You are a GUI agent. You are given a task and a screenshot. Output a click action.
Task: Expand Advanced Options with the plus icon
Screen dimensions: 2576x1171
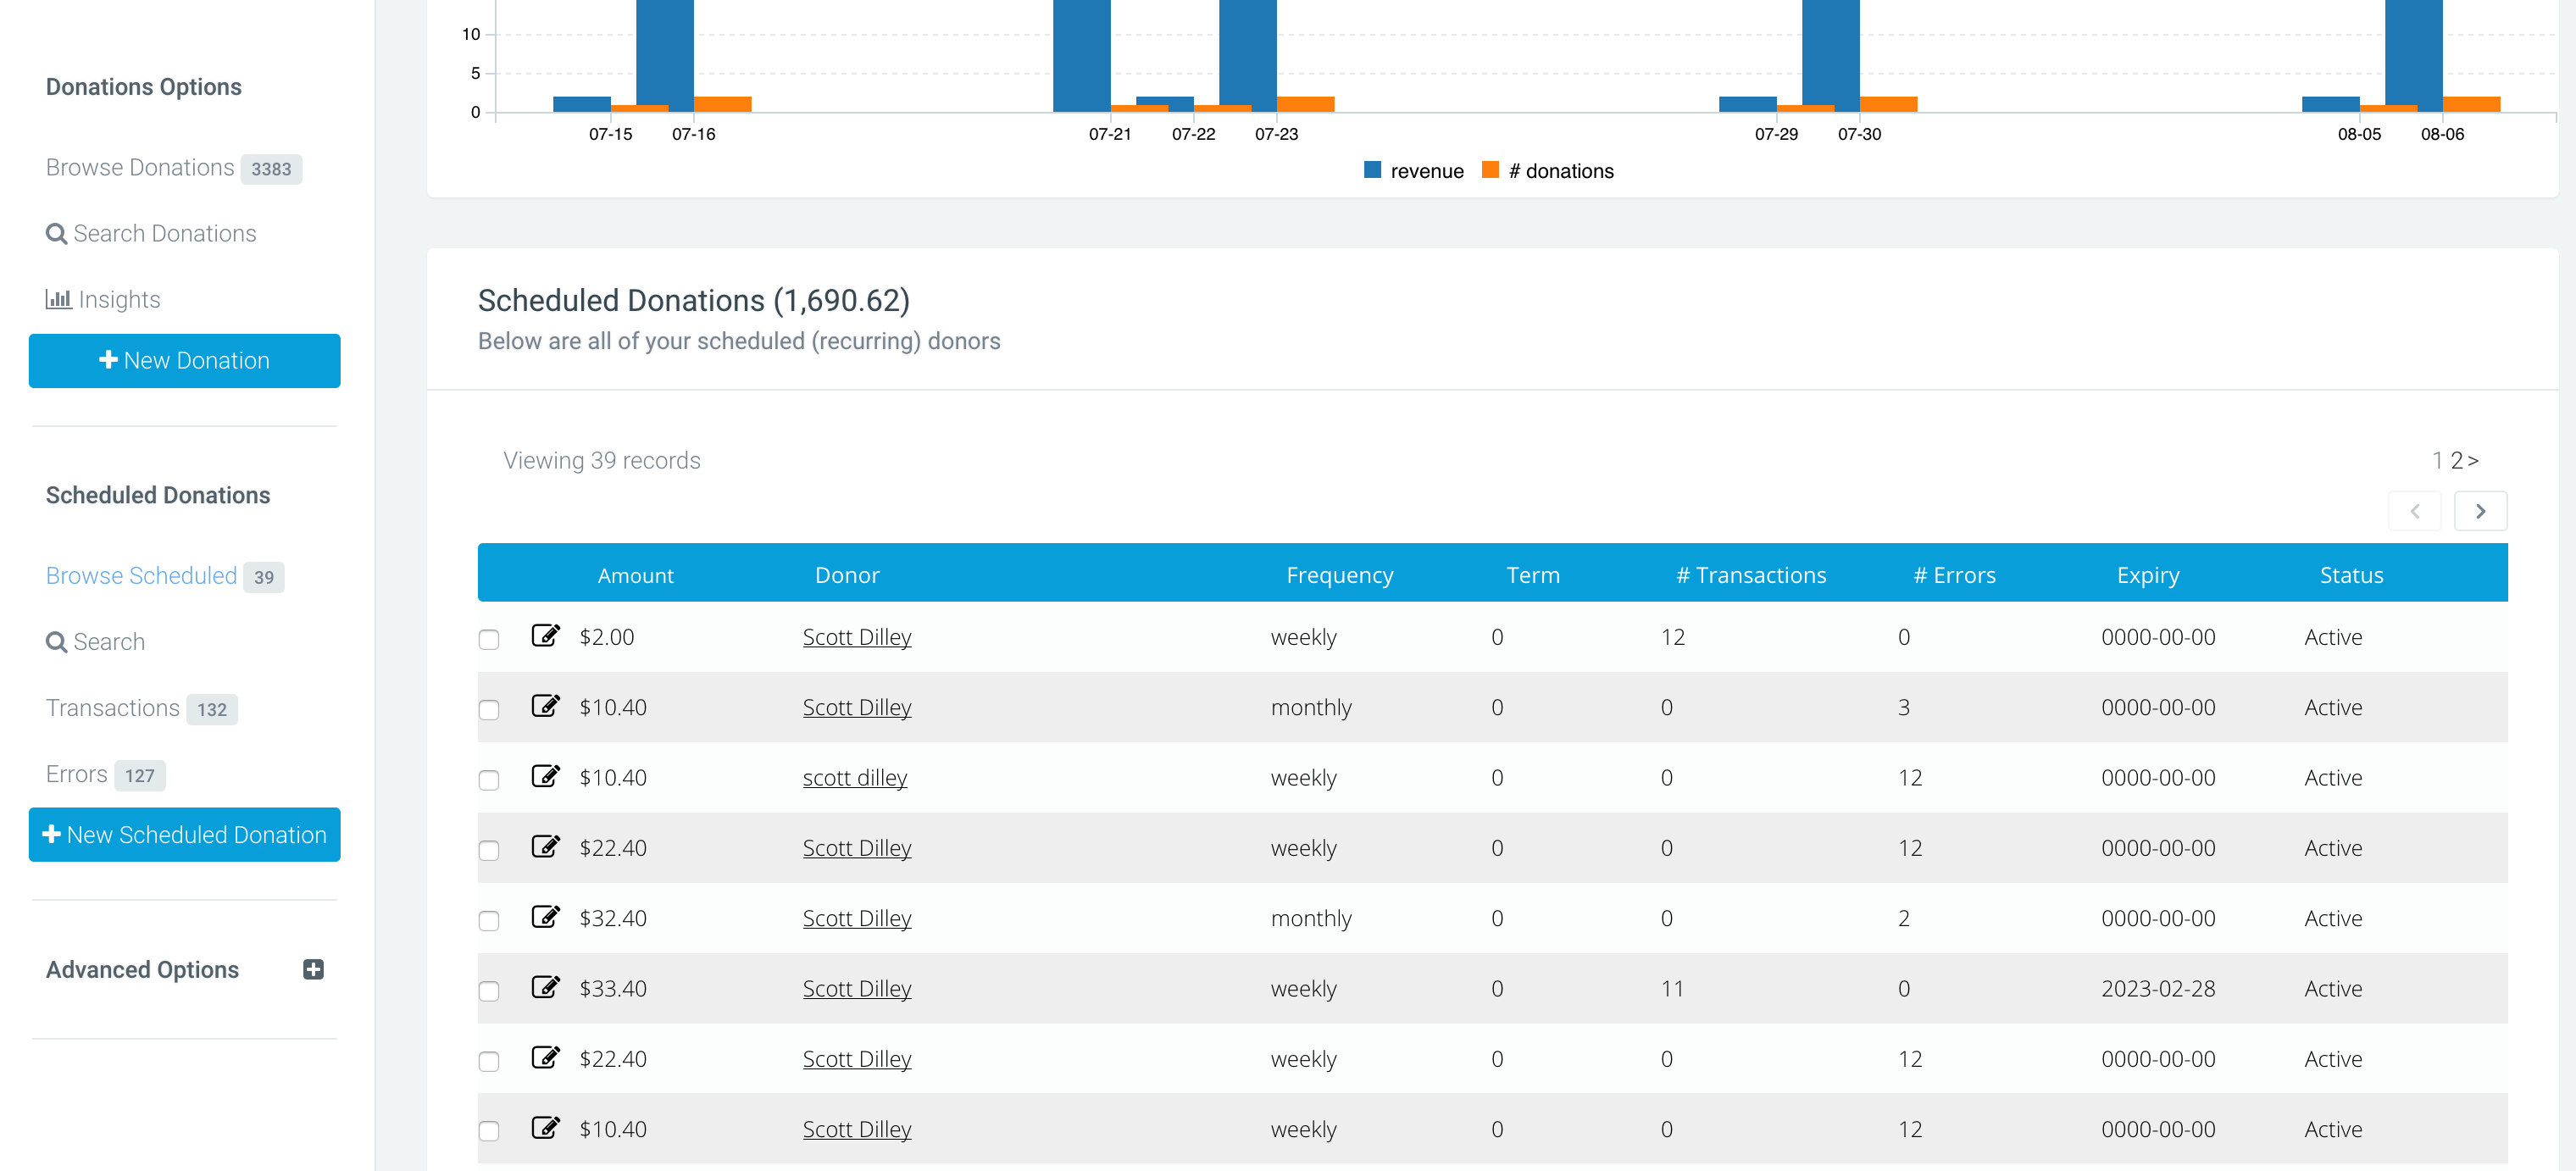pos(313,969)
